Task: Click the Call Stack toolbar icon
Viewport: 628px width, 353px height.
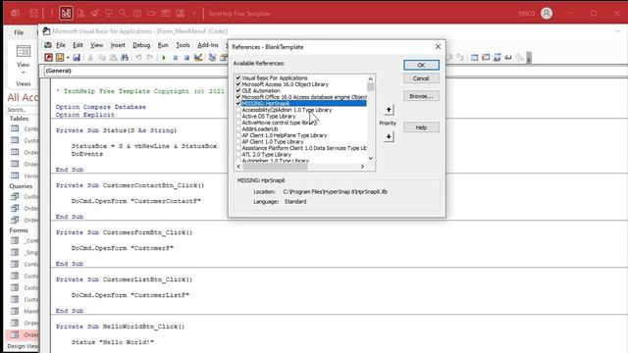Action: click(520, 58)
